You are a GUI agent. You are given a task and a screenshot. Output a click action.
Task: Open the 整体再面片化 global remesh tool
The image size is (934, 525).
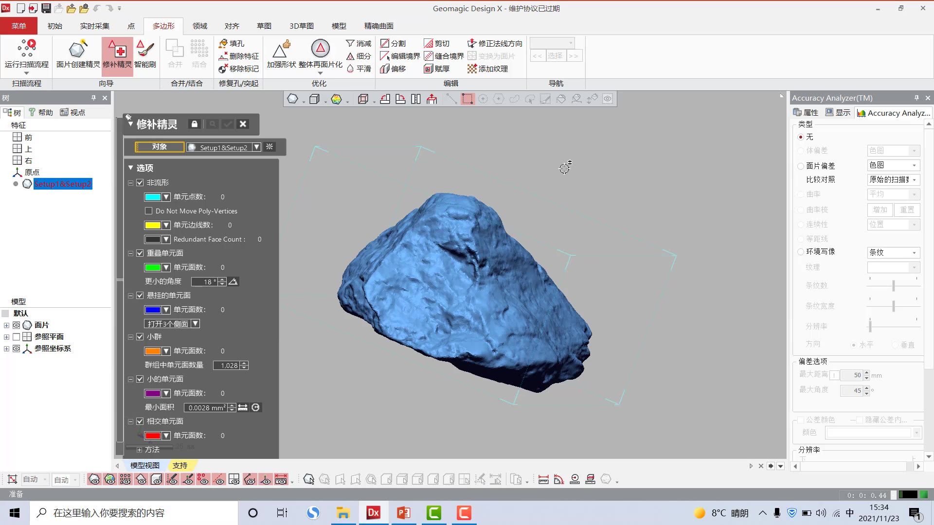point(320,49)
